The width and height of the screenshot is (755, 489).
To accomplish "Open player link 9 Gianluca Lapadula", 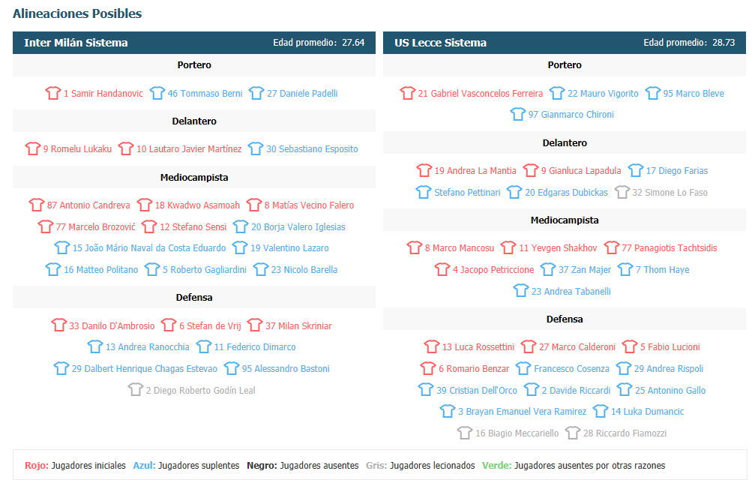I will click(x=581, y=171).
